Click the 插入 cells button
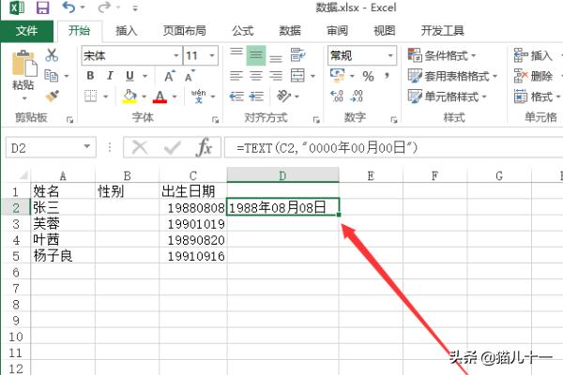This screenshot has width=563, height=375. pyautogui.click(x=534, y=55)
